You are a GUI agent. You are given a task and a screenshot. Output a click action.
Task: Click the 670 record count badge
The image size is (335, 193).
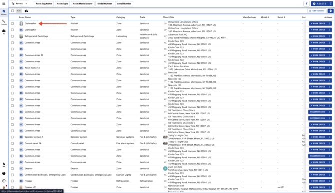pyautogui.click(x=19, y=11)
